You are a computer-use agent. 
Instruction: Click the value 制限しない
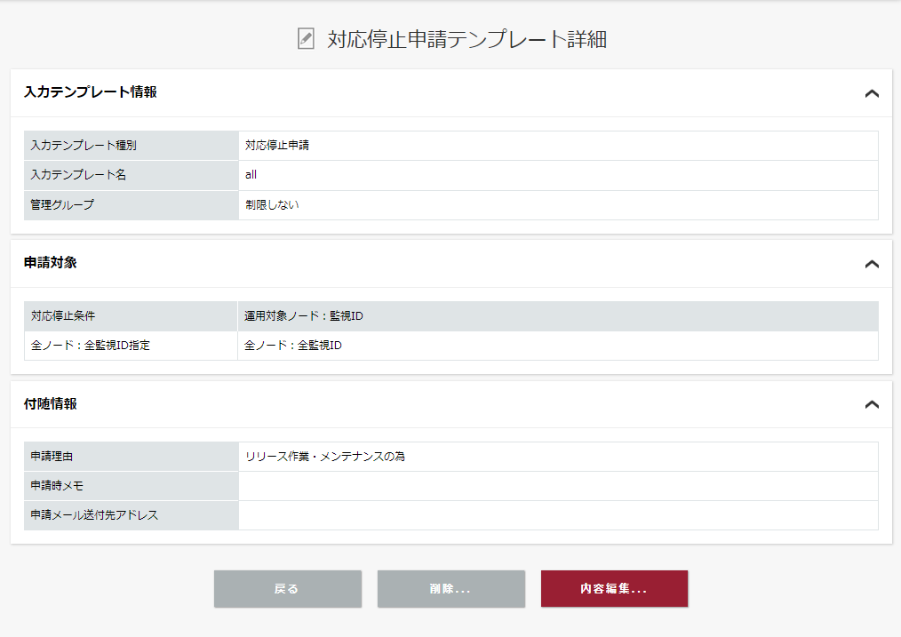click(272, 205)
